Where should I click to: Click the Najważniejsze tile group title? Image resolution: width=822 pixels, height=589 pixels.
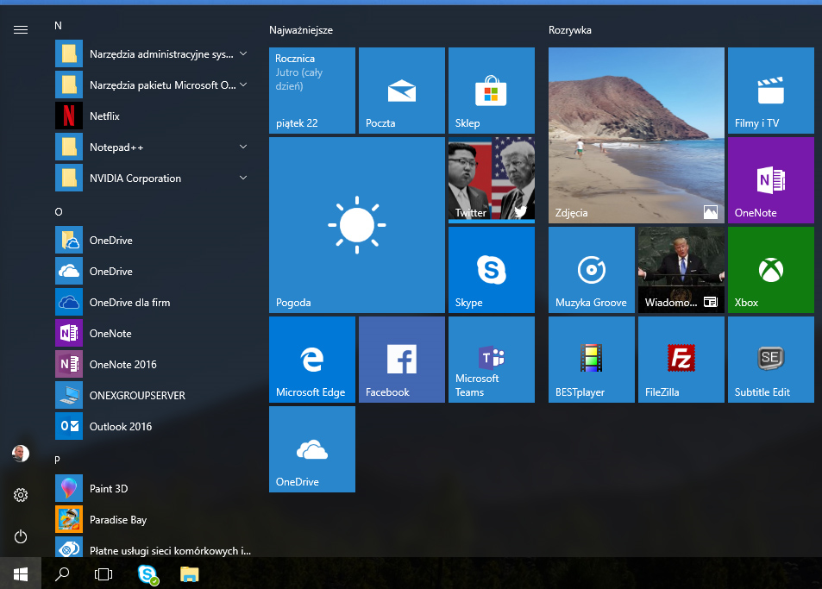click(x=301, y=30)
